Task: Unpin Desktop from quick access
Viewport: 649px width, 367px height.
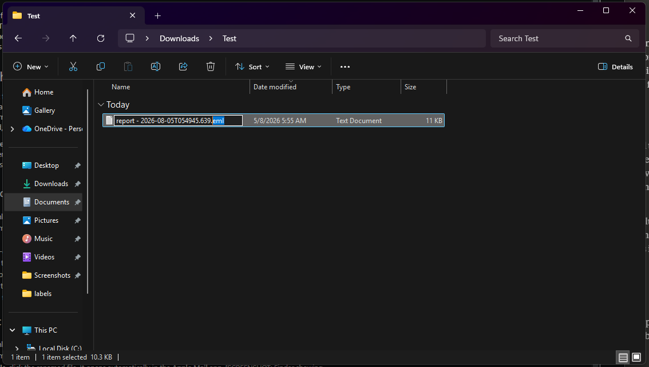Action: (x=77, y=165)
